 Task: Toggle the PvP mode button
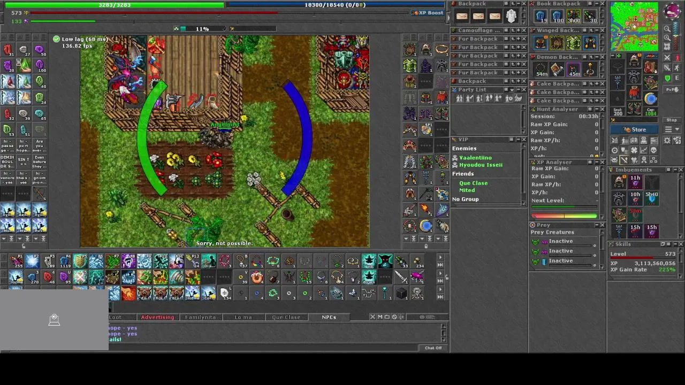tap(672, 90)
